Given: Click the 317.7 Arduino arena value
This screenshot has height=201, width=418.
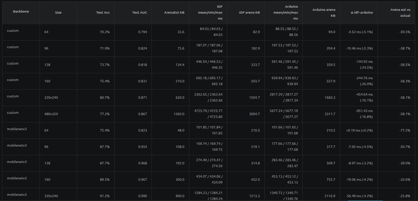Looking at the screenshot, I should pyautogui.click(x=331, y=147).
